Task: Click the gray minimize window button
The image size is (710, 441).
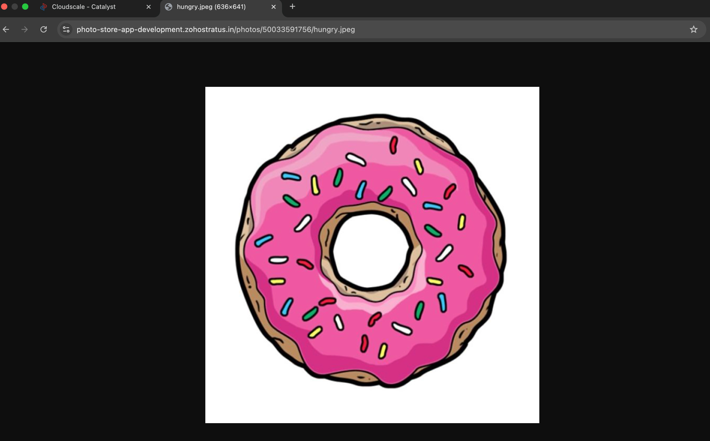Action: pos(15,6)
